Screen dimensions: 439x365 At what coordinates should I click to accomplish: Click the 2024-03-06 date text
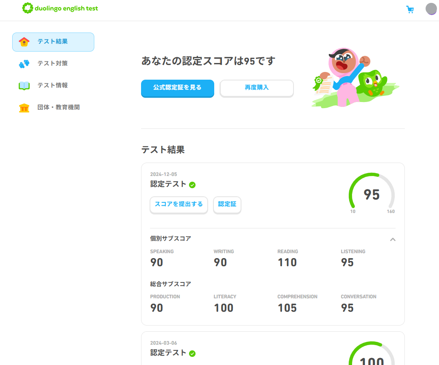(163, 343)
